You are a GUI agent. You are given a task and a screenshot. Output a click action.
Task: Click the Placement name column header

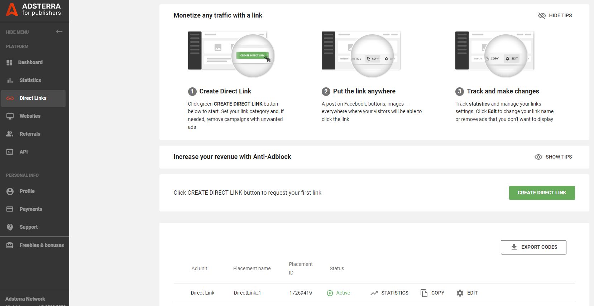[252, 268]
